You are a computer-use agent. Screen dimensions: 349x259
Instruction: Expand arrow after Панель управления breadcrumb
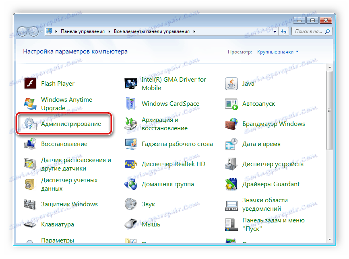[109, 31]
